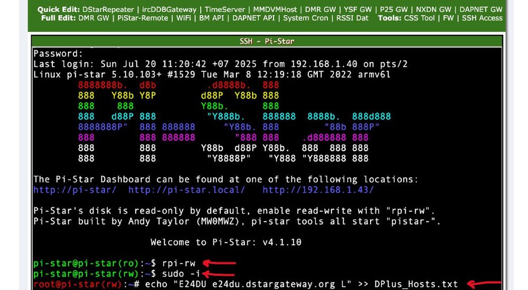Click the 'Last login' line in terminal

pos(221,64)
